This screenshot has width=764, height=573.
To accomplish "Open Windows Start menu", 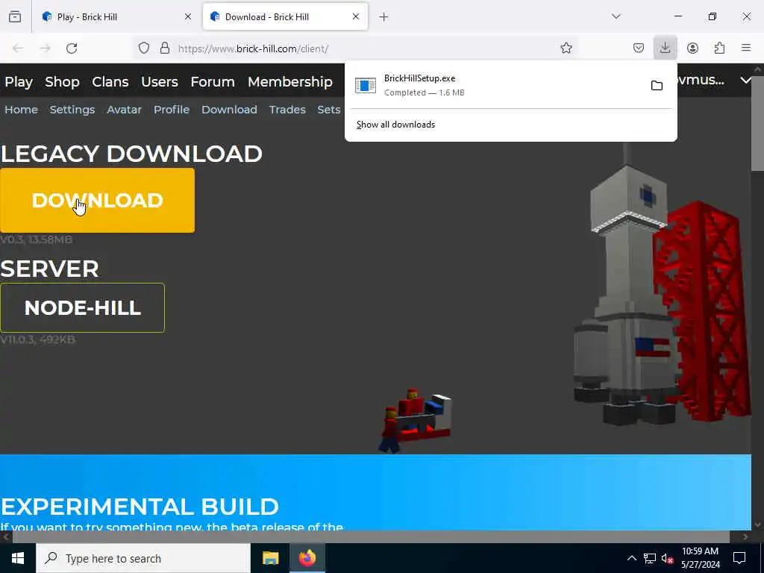I will click(x=18, y=558).
